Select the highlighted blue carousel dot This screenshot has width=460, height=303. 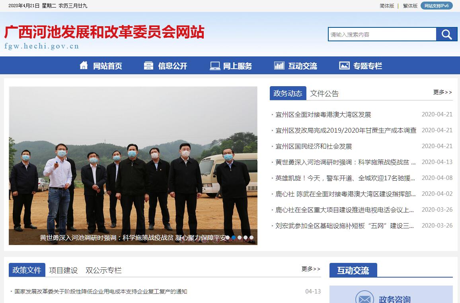234,238
